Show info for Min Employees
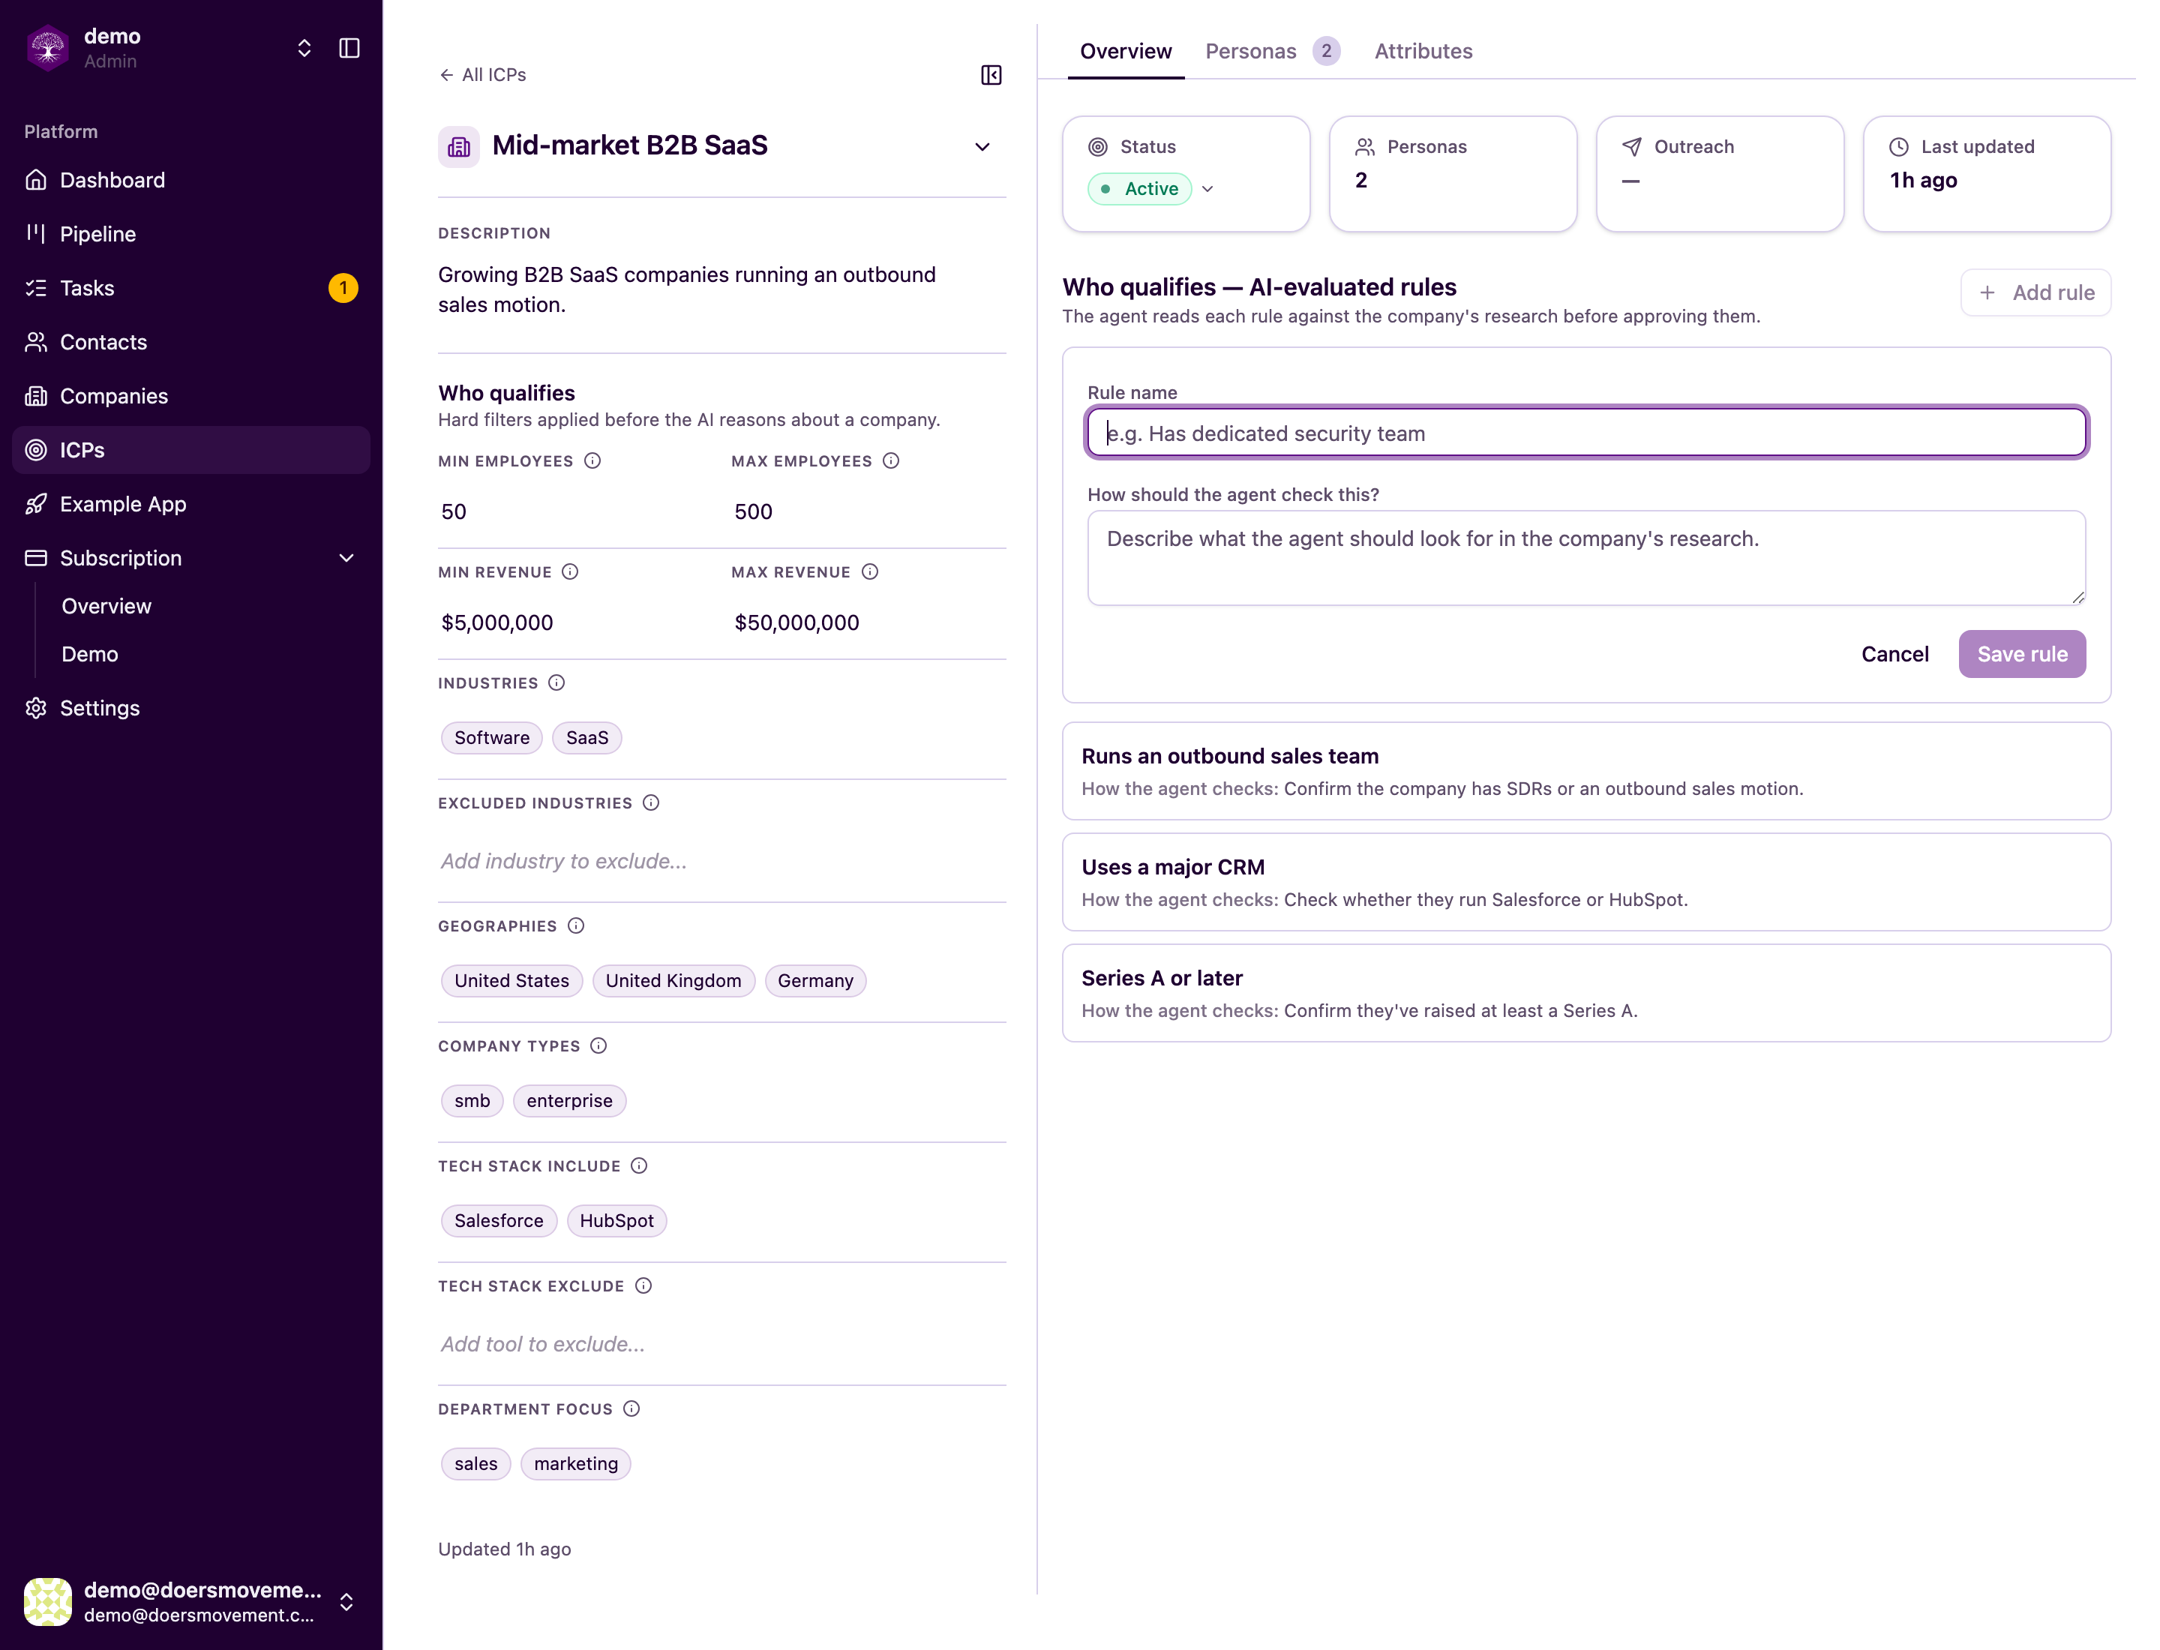This screenshot has width=2160, height=1650. point(592,460)
